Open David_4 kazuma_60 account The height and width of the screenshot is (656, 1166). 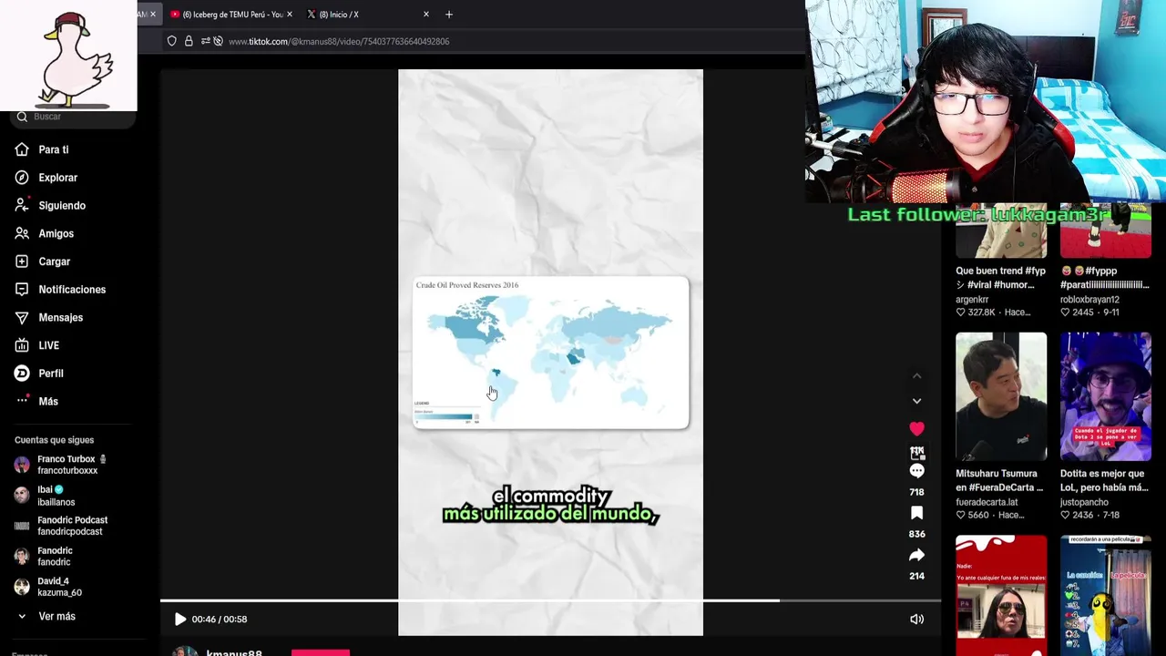[x=48, y=587]
